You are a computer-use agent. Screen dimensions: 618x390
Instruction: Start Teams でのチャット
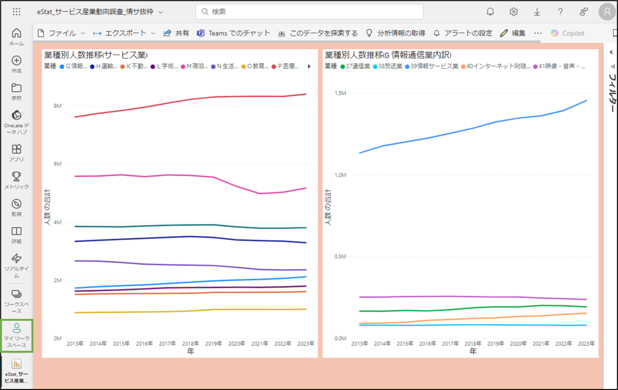click(233, 33)
